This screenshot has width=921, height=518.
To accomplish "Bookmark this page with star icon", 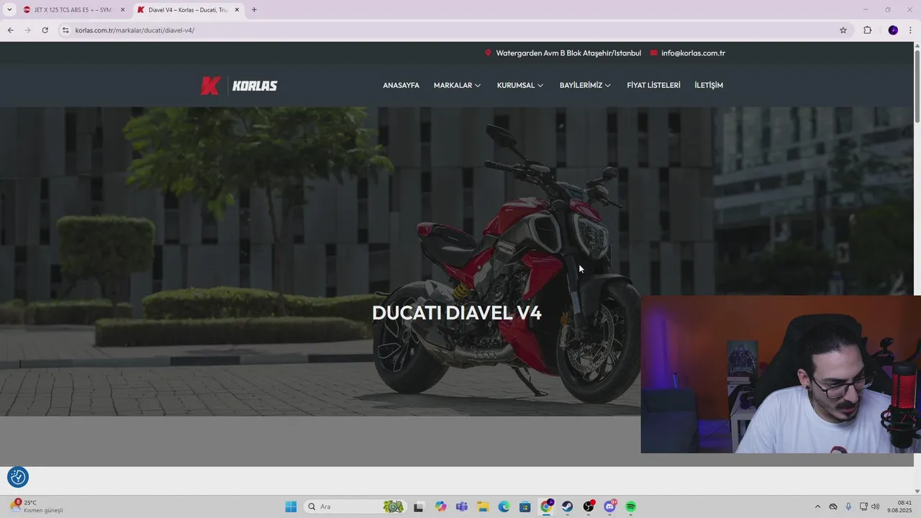I will [843, 30].
